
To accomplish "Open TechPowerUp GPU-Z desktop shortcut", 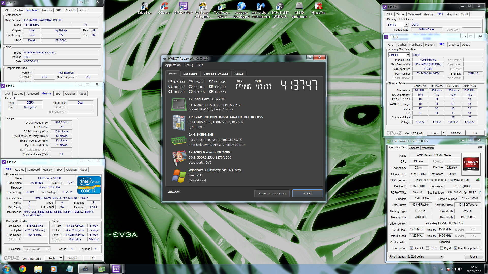I will pos(222,10).
